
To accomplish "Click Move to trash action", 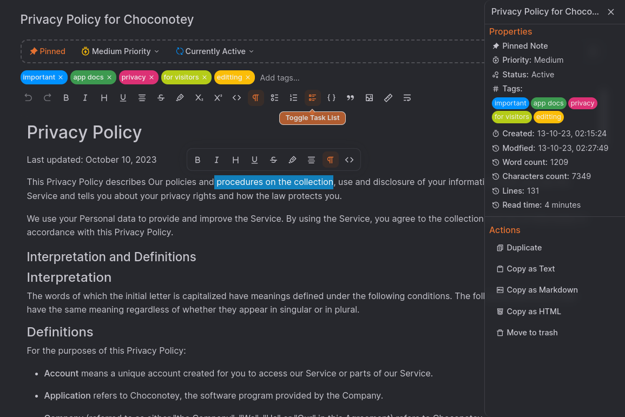I will tap(527, 333).
